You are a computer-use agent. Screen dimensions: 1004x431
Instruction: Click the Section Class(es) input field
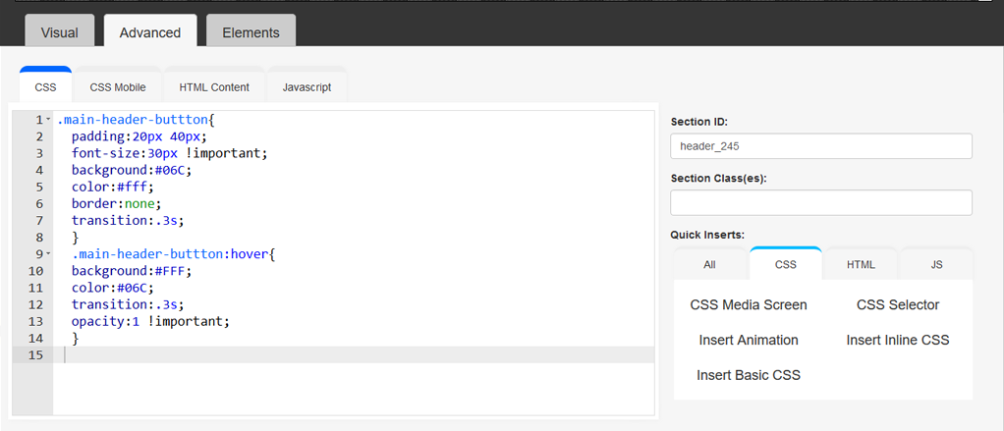point(821,202)
